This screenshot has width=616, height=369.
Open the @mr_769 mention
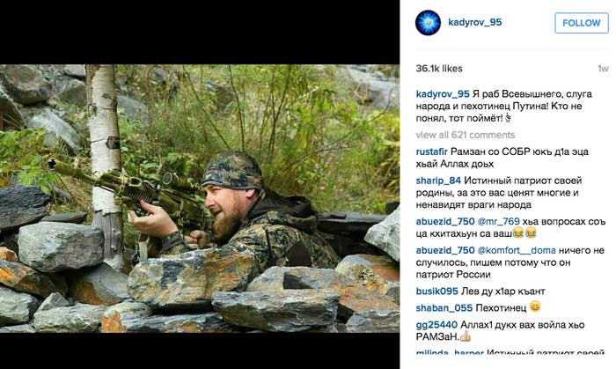point(499,222)
